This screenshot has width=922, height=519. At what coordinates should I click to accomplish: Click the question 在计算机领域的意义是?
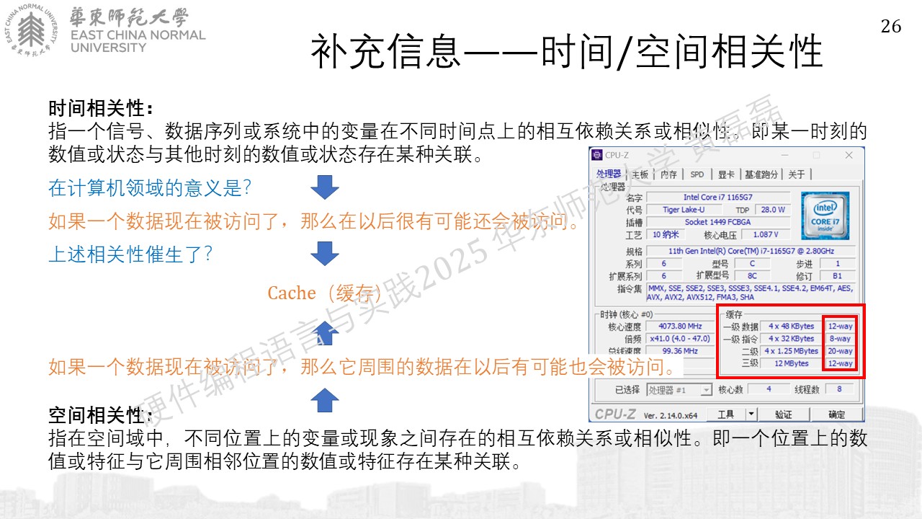tap(149, 188)
